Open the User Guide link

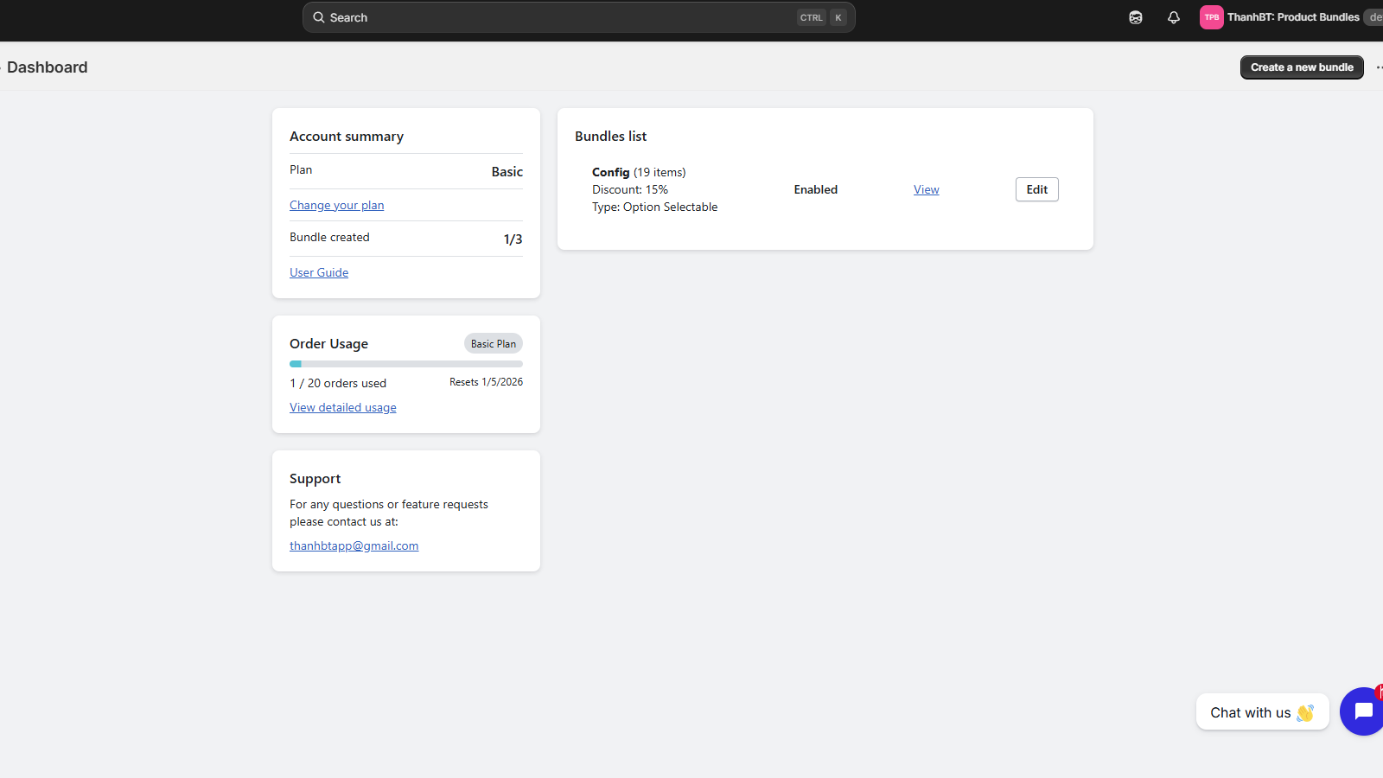(x=319, y=272)
